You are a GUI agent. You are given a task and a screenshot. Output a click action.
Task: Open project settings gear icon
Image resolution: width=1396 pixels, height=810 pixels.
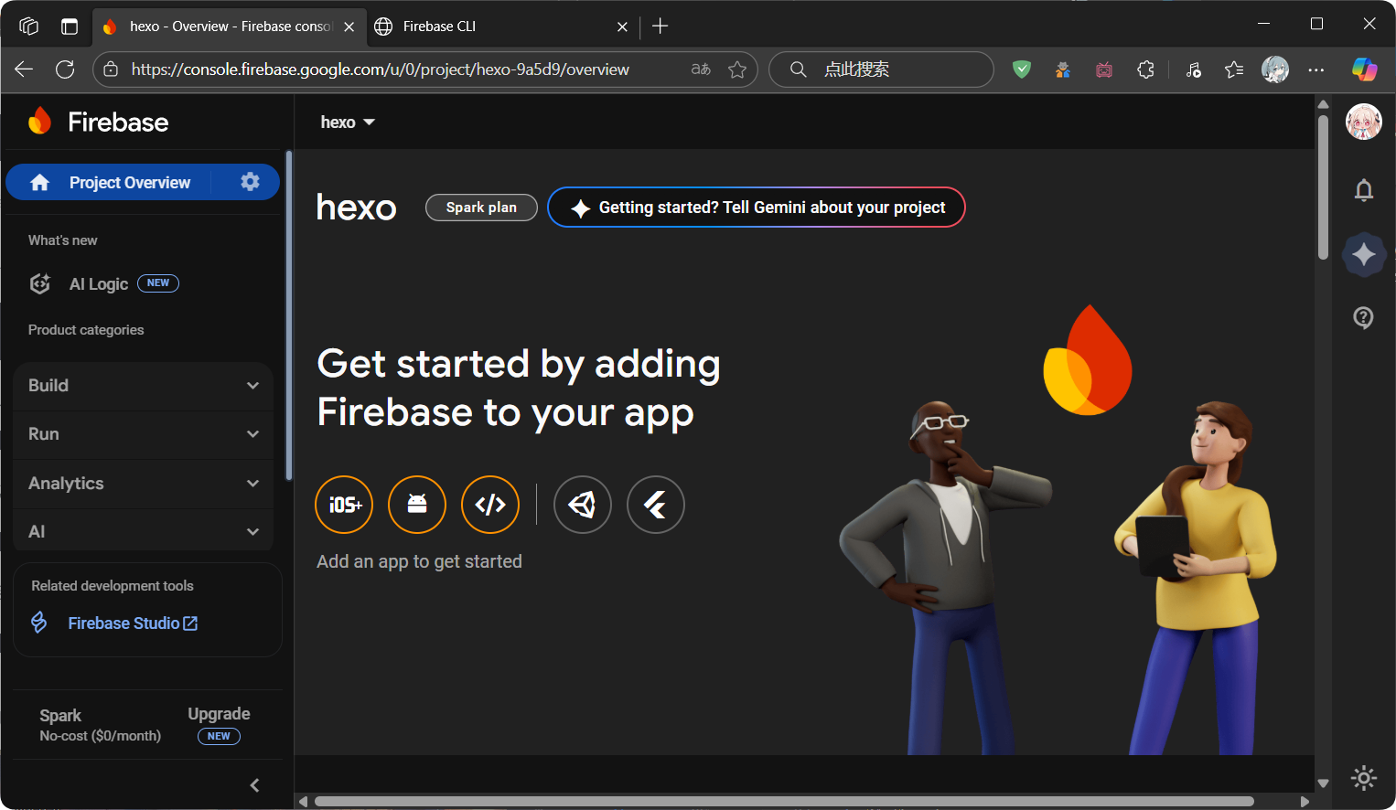coord(250,182)
